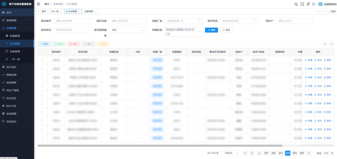
Task: Click the 导入 import button
Action: [x=88, y=44]
